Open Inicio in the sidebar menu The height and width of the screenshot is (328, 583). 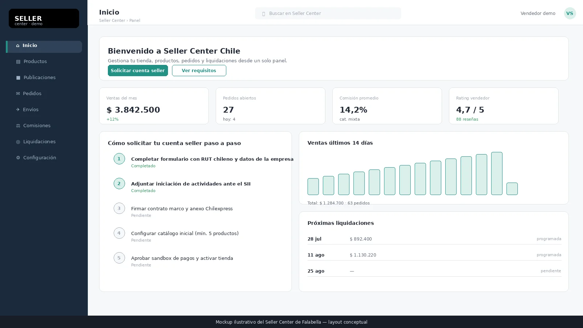pyautogui.click(x=44, y=47)
